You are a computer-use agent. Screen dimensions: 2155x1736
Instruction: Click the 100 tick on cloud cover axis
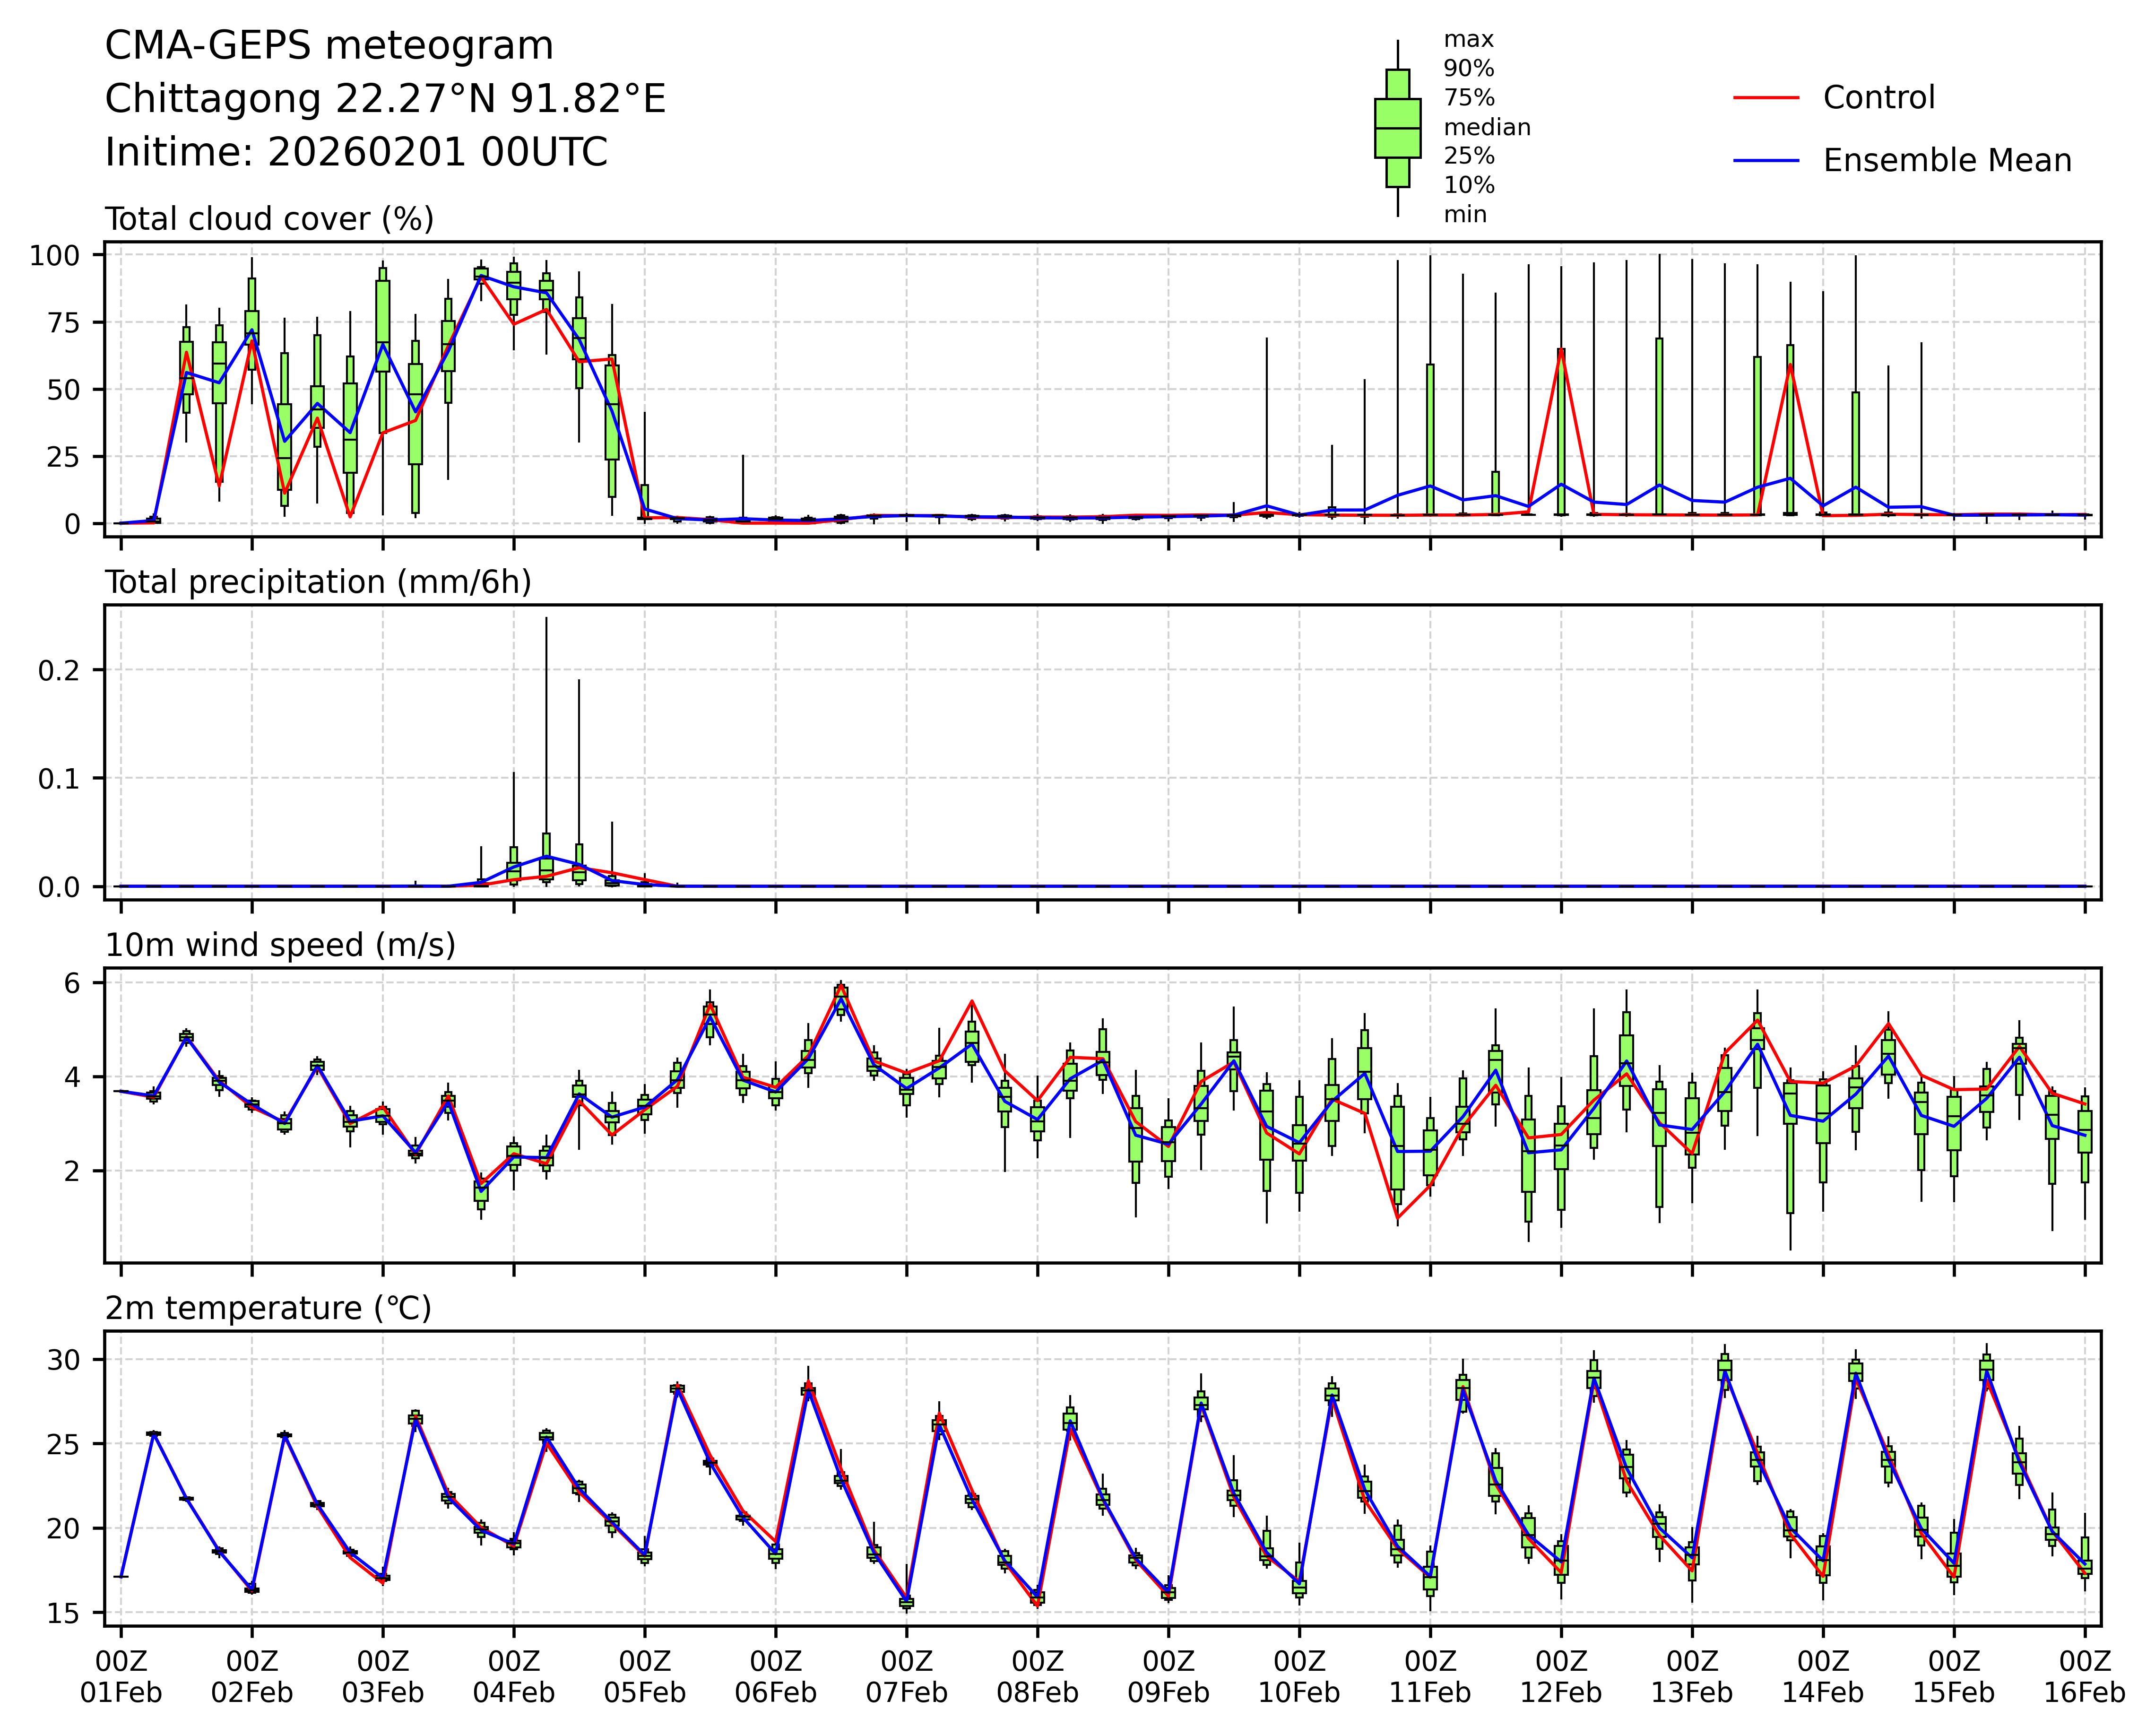(x=53, y=256)
